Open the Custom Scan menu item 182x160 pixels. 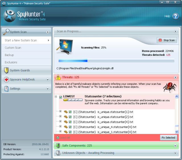tap(26, 48)
